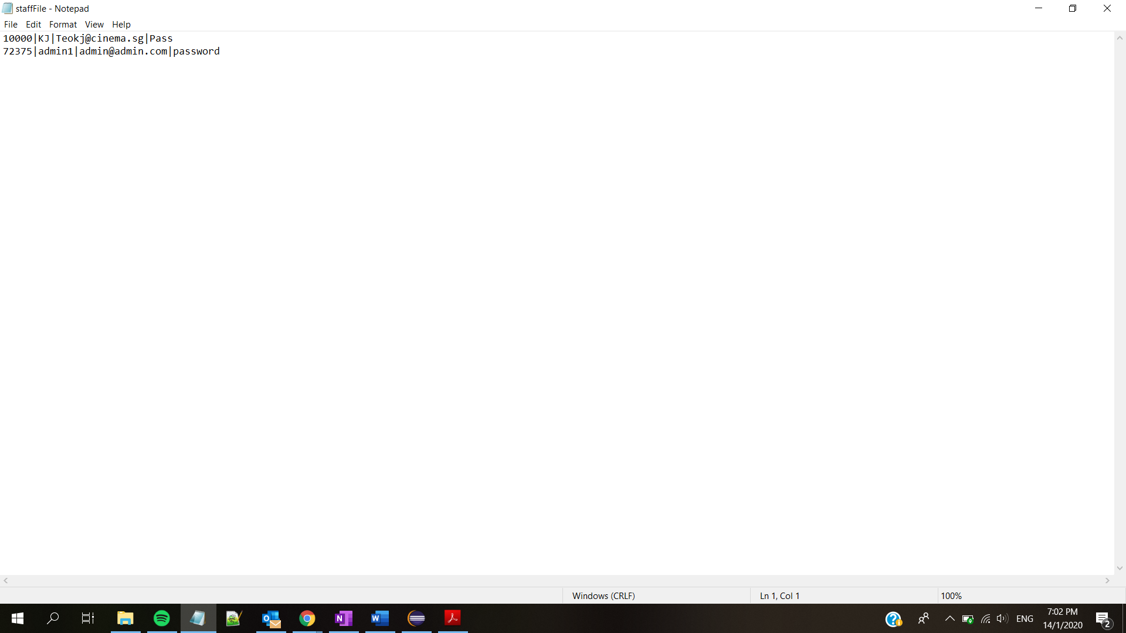Place cursor after 'password' in text
The width and height of the screenshot is (1126, 633).
221,52
